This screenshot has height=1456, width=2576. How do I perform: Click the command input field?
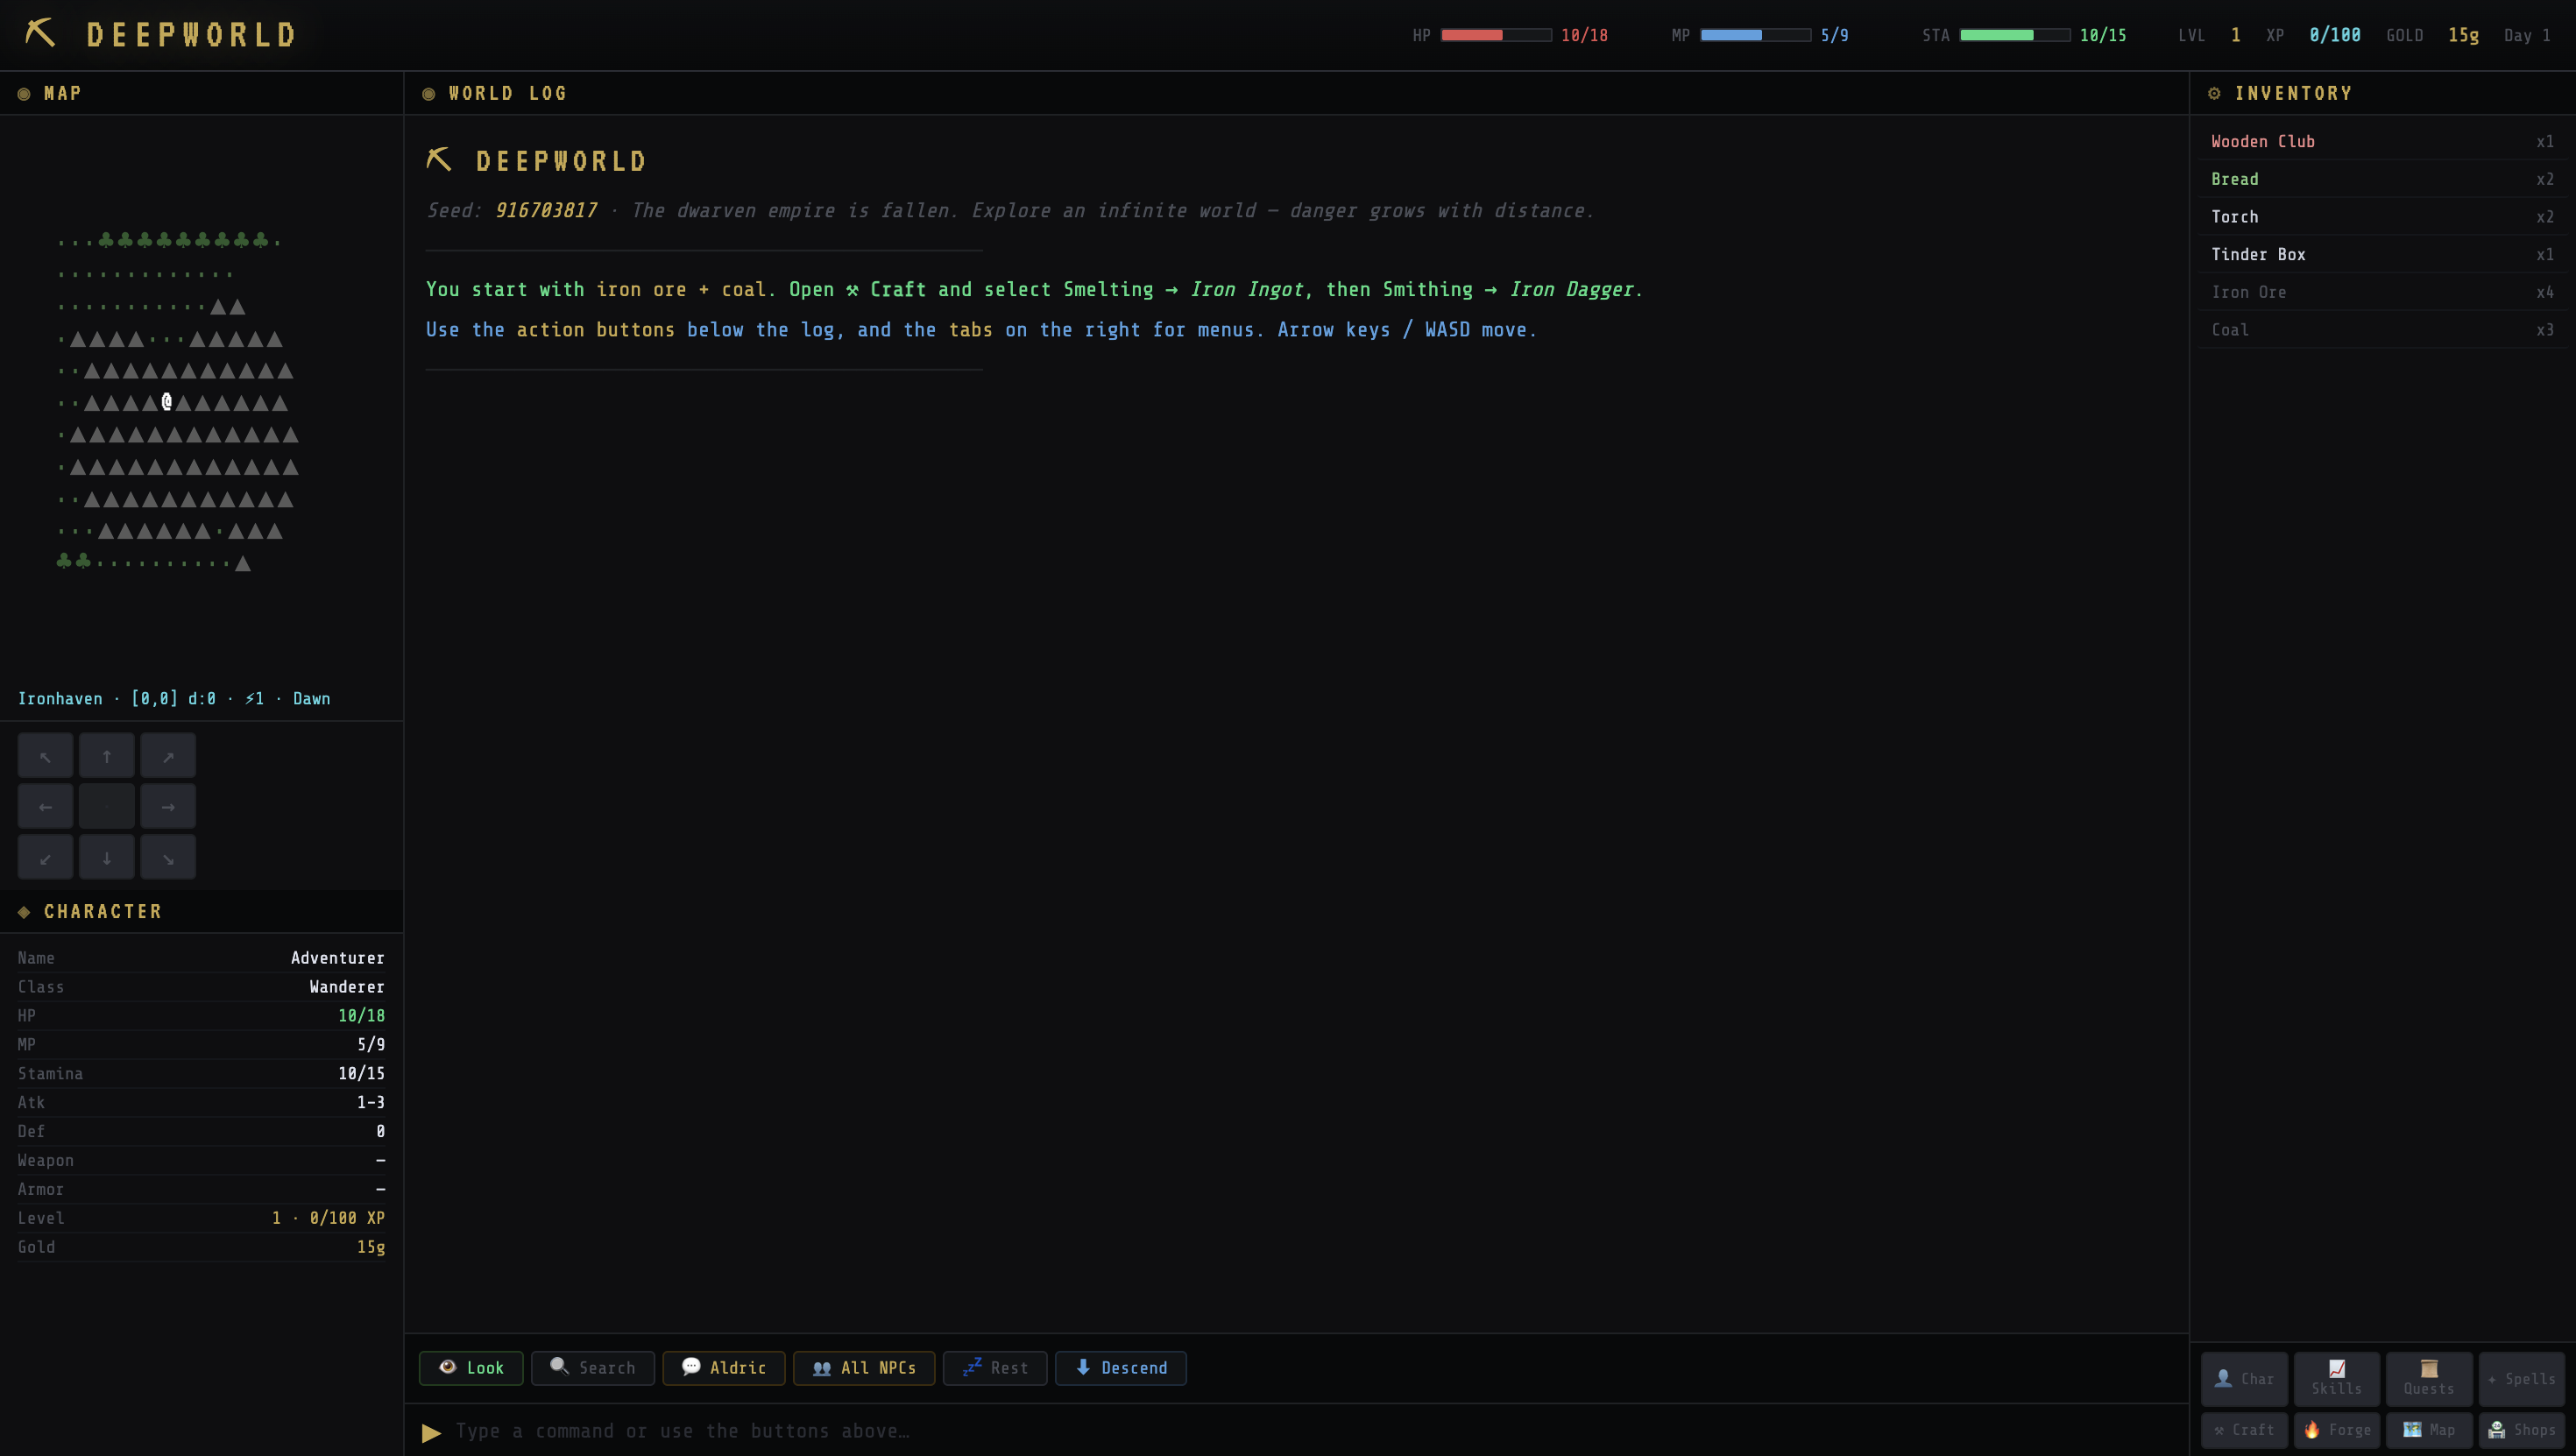(x=1300, y=1431)
